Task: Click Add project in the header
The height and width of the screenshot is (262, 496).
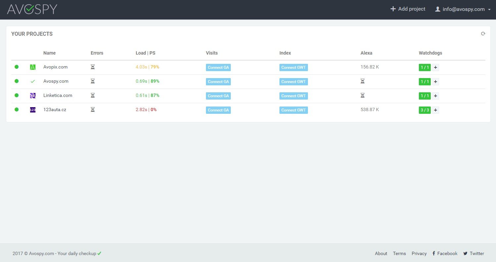Action: 408,9
